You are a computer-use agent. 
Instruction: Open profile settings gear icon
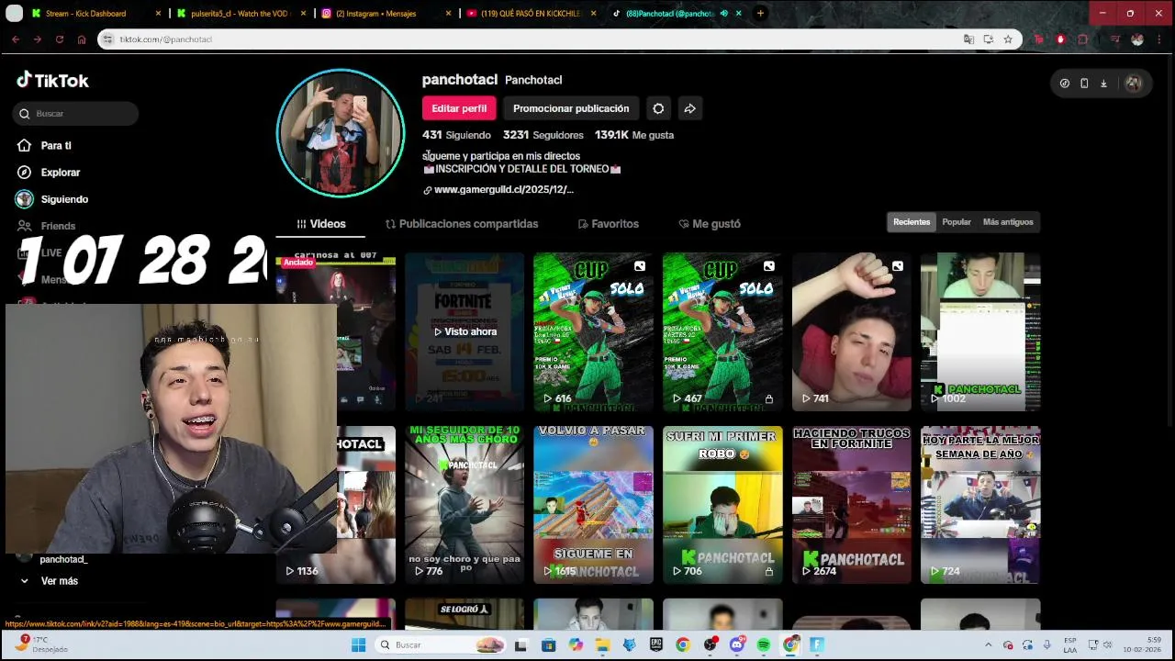coord(658,108)
